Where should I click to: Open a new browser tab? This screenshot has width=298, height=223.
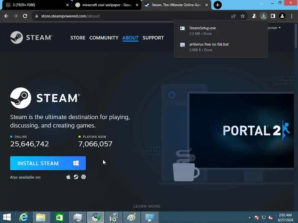218,5
